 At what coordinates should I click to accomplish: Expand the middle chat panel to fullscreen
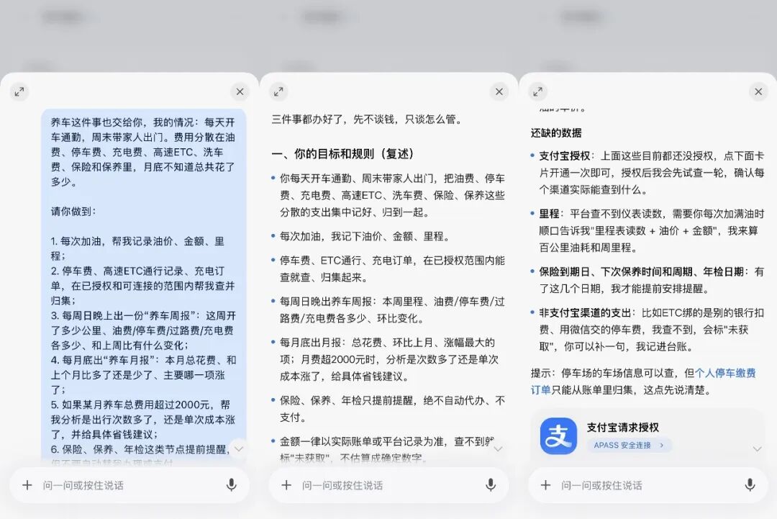click(x=278, y=91)
